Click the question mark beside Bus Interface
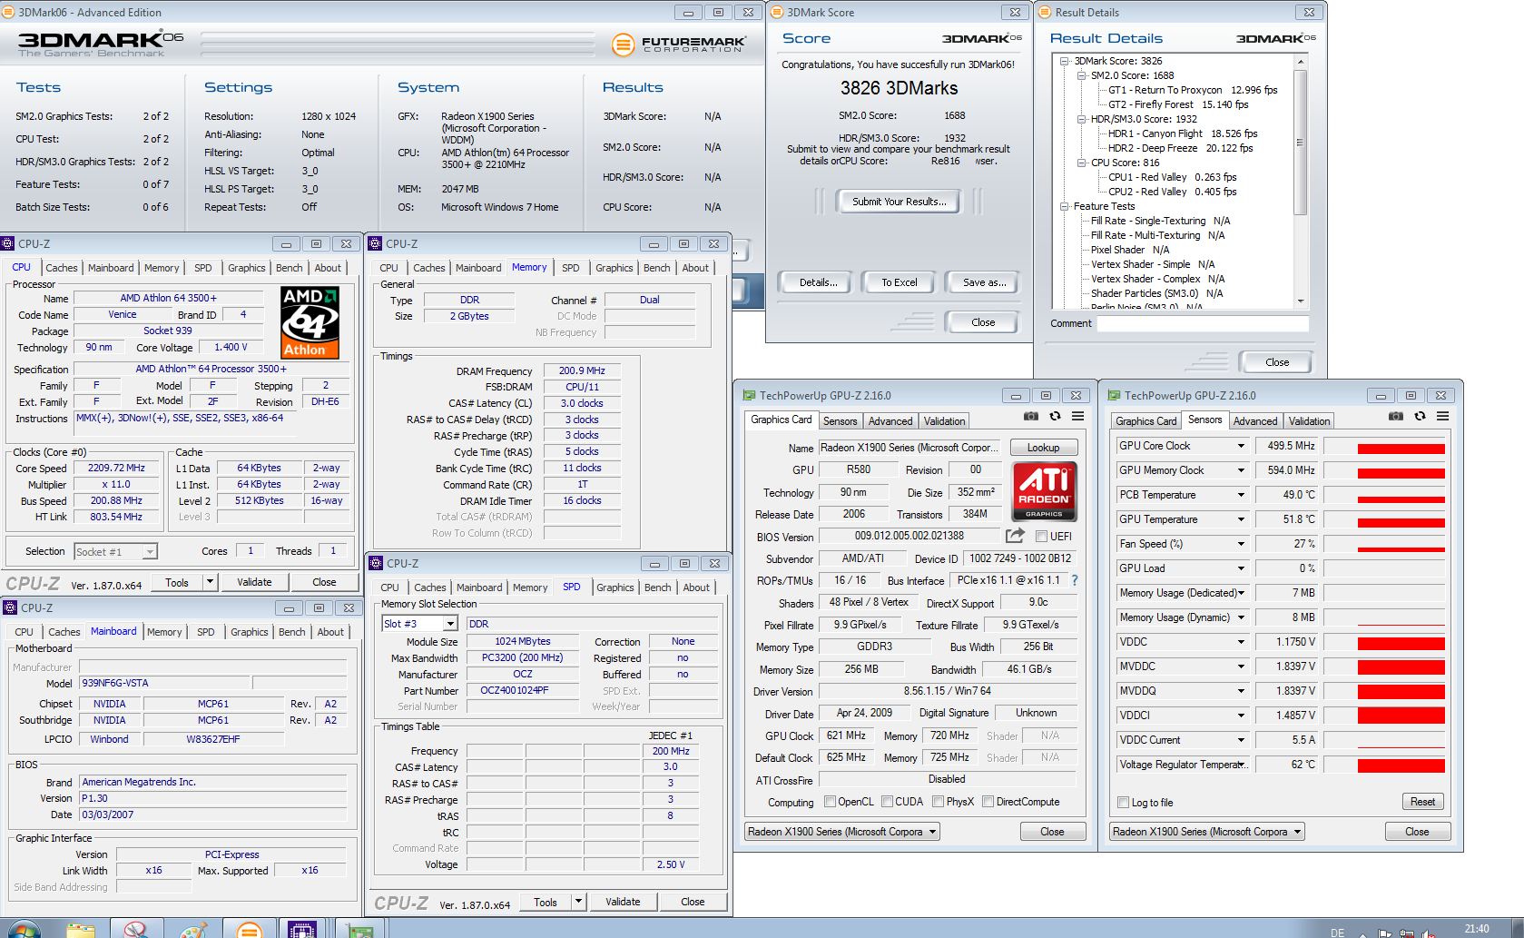This screenshot has height=938, width=1524. [1075, 580]
